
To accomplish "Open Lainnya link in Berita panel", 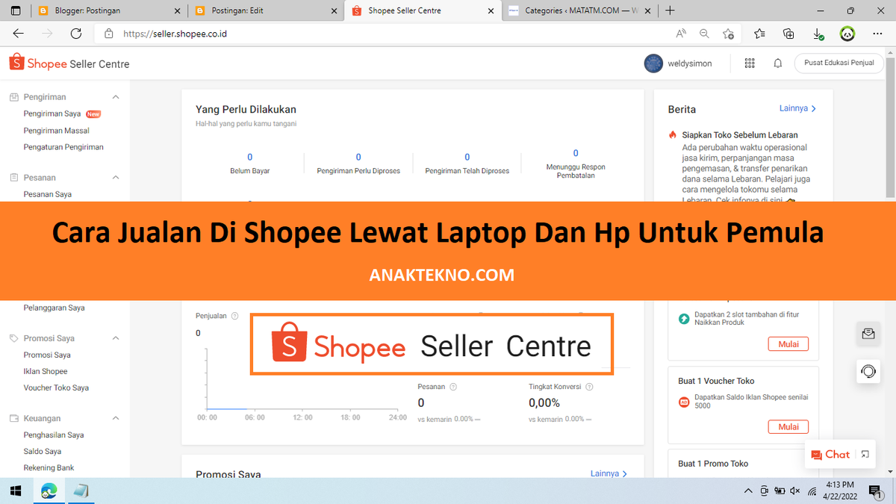I will (797, 108).
